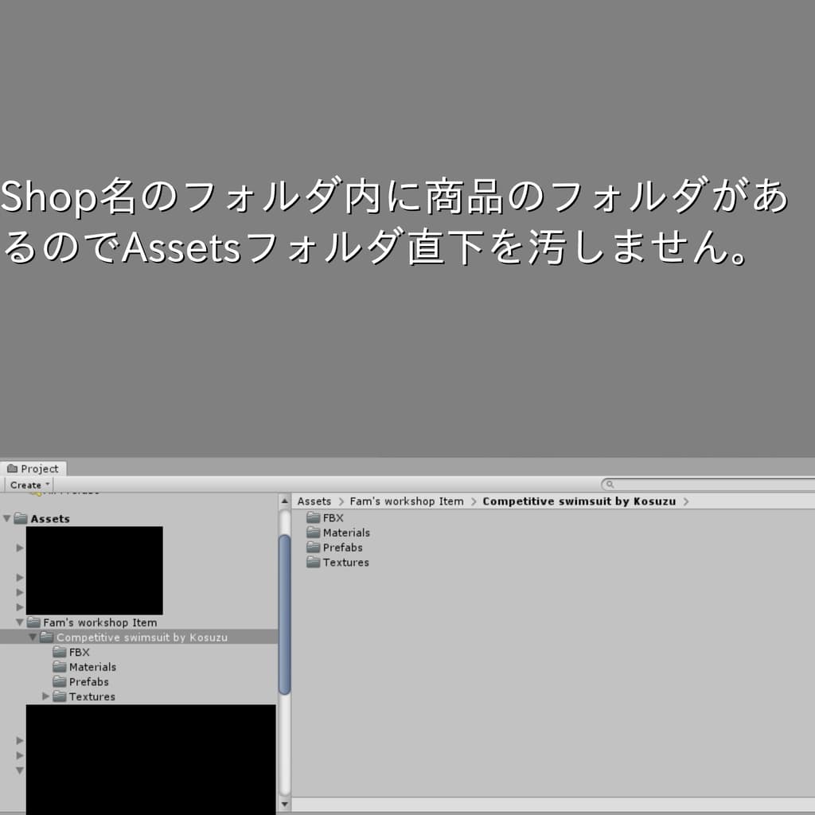Navigate to Assets via the breadcrumb
The height and width of the screenshot is (815, 815).
click(x=314, y=501)
